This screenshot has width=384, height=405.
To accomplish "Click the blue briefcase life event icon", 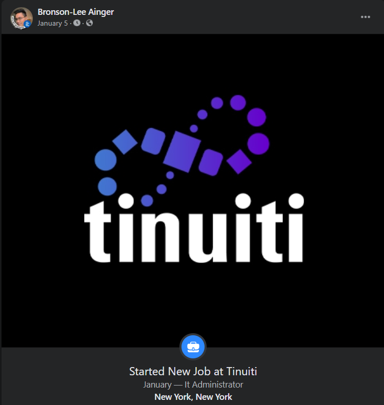I will pyautogui.click(x=193, y=347).
